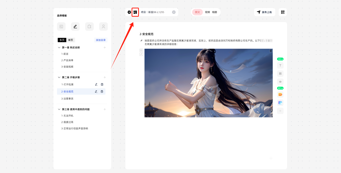The image size is (341, 173).
Task: Switch to the 相册 tab
Action: 215,12
